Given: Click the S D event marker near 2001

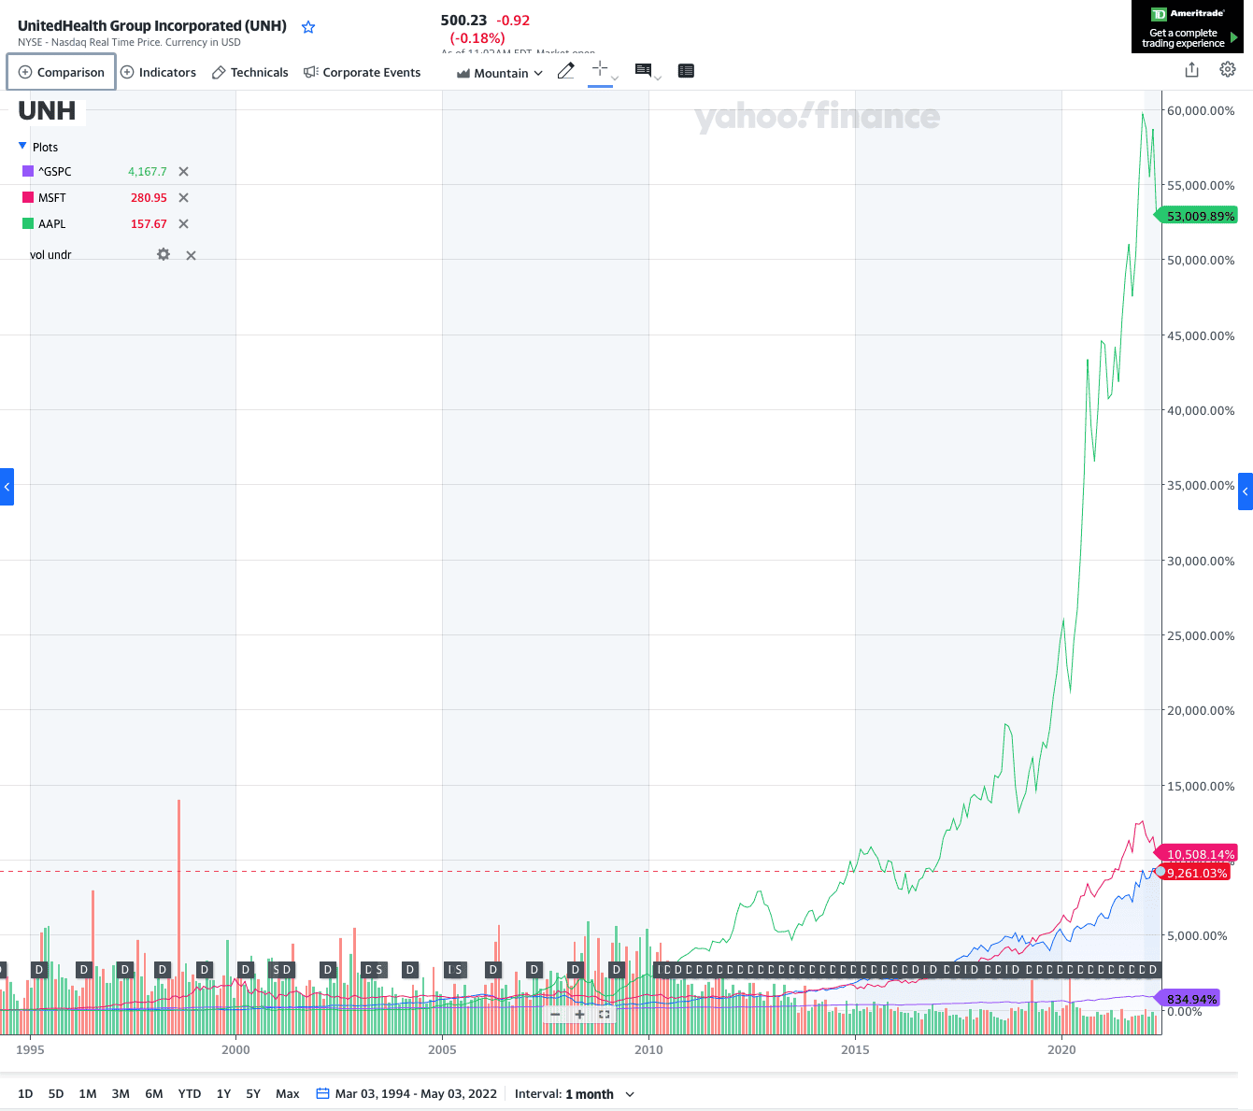Looking at the screenshot, I should coord(281,970).
